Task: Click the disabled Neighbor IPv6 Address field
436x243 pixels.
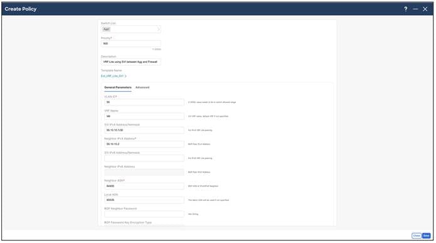Action: (x=144, y=172)
